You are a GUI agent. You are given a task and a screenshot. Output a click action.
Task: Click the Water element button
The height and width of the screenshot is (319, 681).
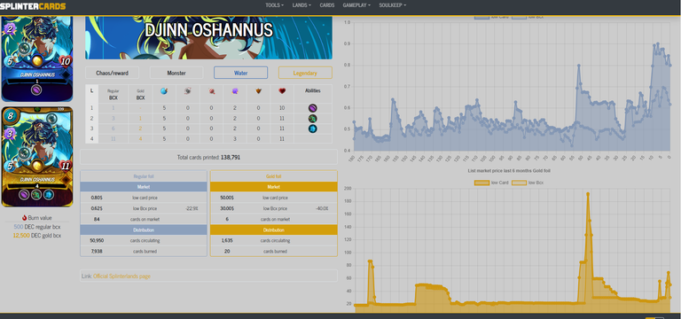[x=240, y=73]
